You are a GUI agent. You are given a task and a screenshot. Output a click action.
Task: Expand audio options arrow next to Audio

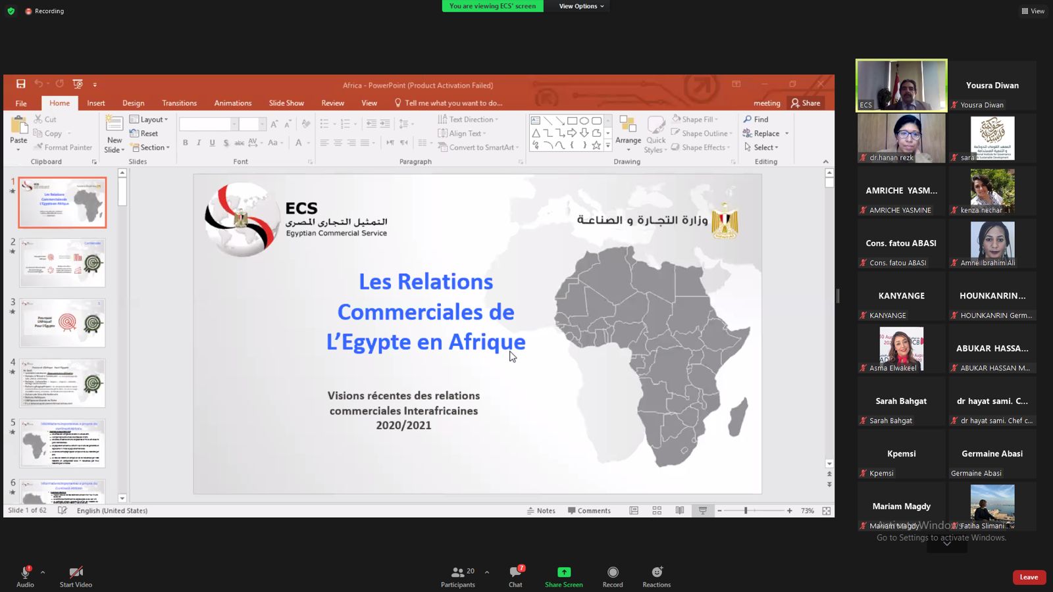[43, 572]
